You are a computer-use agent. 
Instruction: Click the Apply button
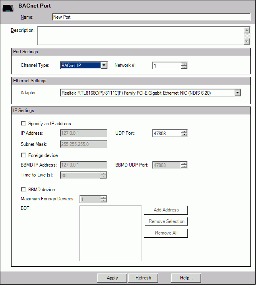coord(112,278)
